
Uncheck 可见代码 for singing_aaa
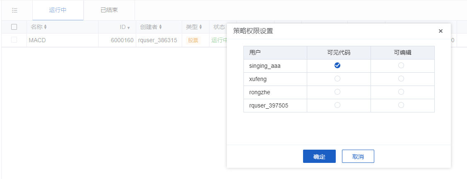pos(337,65)
